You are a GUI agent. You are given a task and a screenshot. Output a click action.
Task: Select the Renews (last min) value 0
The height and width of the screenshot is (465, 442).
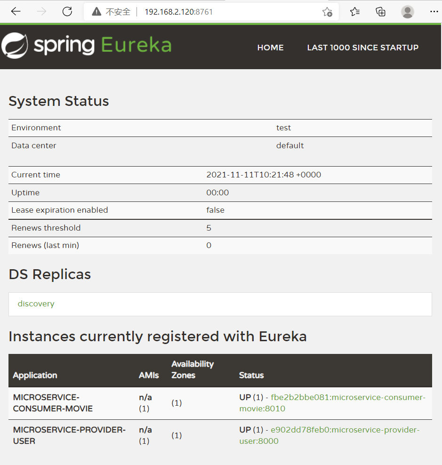click(209, 246)
